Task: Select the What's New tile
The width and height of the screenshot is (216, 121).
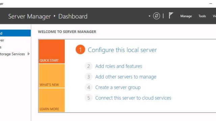Action: (52, 76)
